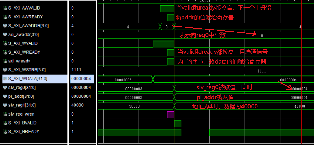Click the bus icon beside S_AXI_AWADDR[3:0]
Image resolution: width=316 pixels, height=146 pixels.
coord(5,26)
